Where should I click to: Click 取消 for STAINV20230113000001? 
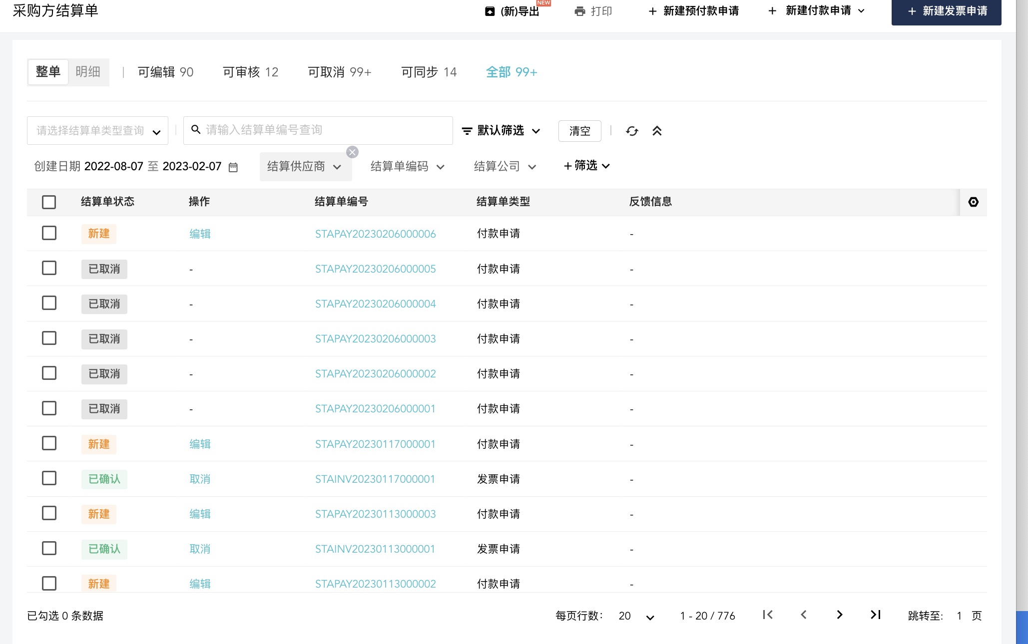tap(200, 549)
